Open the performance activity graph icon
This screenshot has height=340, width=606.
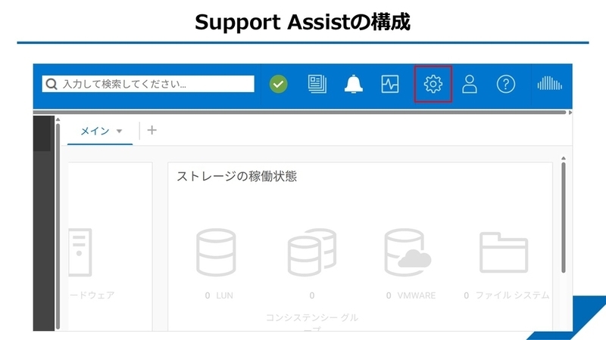[x=390, y=84]
